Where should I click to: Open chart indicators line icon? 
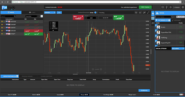tap(140, 13)
